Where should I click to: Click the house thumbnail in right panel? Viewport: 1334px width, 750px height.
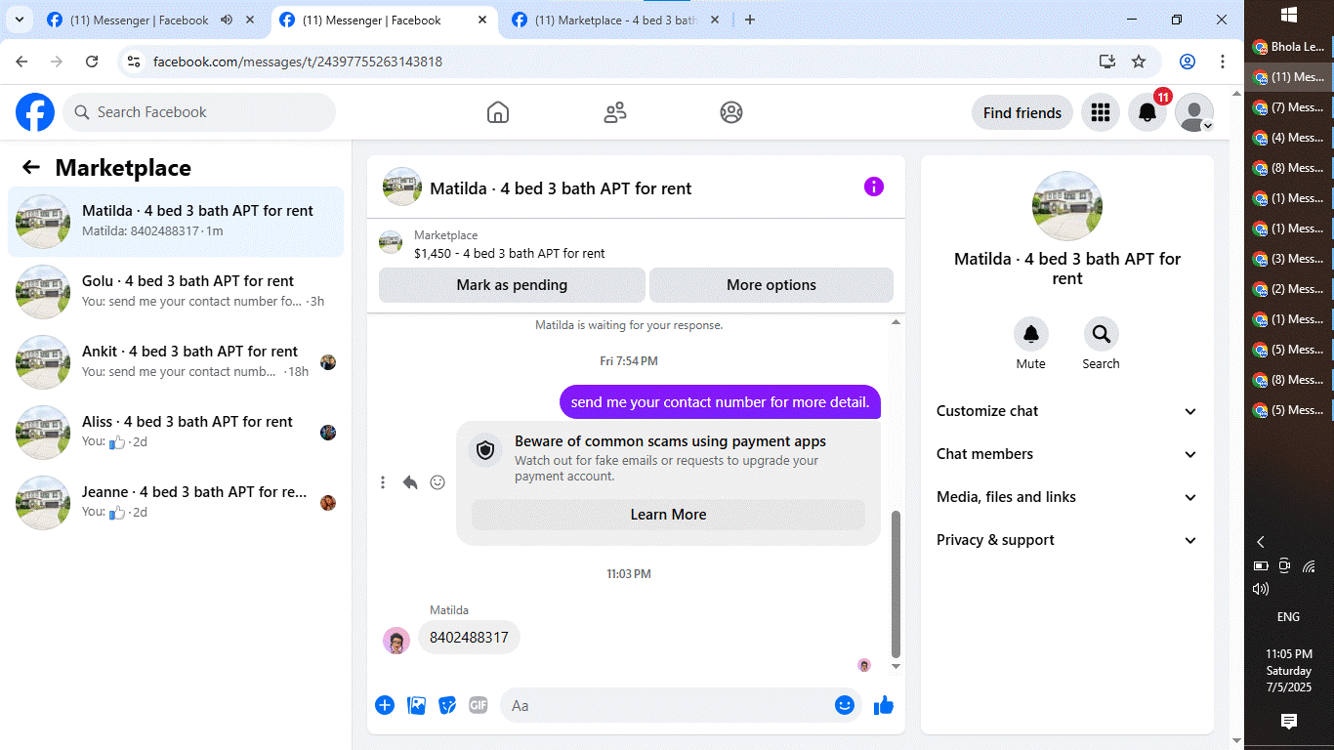click(x=1067, y=206)
